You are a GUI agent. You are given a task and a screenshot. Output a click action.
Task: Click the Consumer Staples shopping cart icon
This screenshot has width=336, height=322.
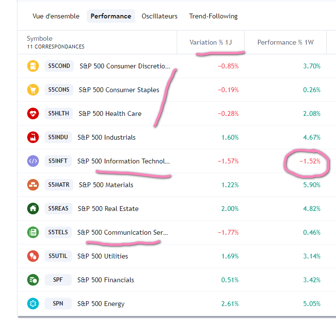point(33,90)
